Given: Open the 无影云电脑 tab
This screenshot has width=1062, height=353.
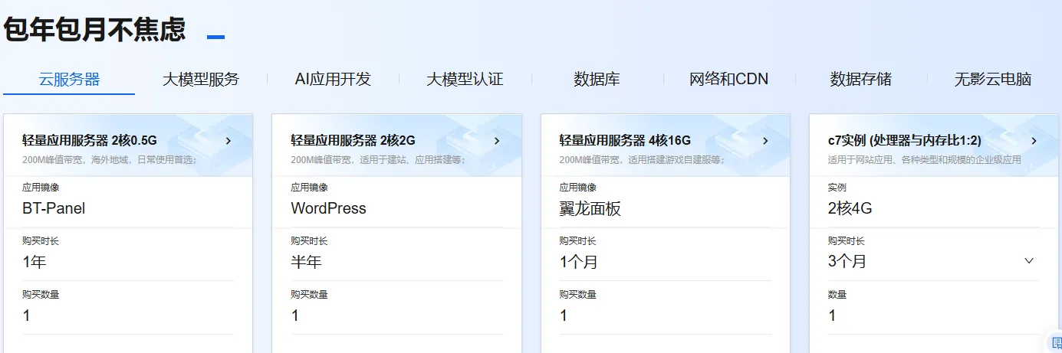Looking at the screenshot, I should point(992,79).
